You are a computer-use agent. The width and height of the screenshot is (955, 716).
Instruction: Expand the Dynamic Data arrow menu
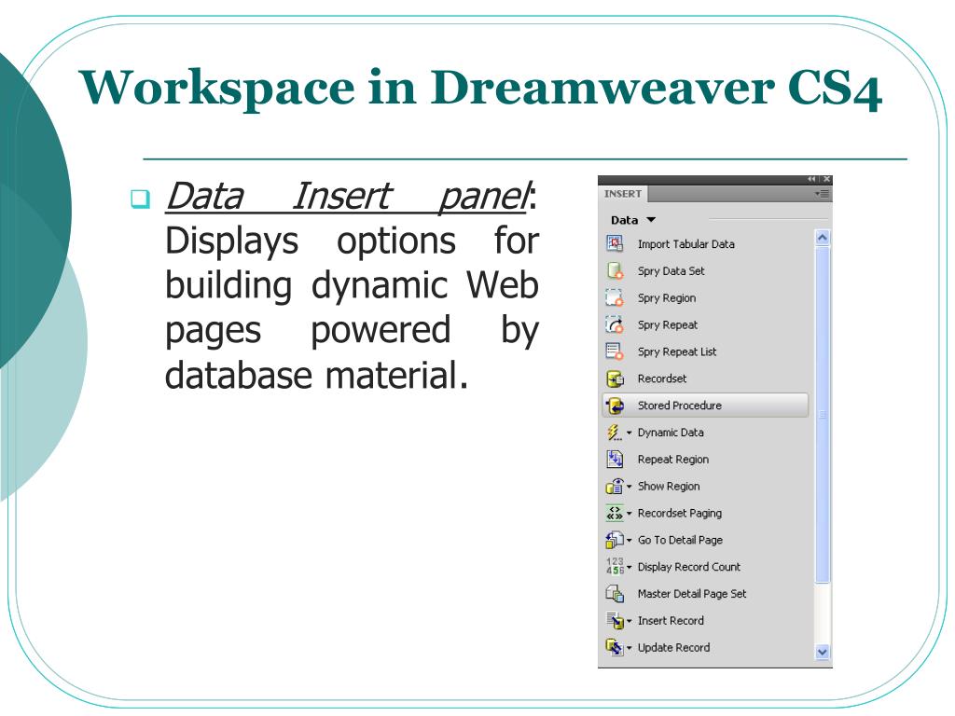[630, 433]
